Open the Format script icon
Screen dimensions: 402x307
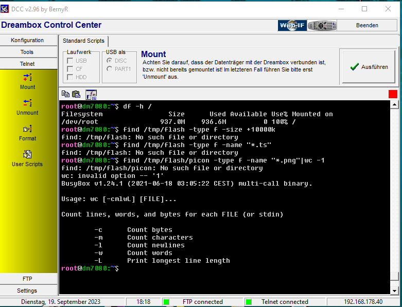point(28,129)
